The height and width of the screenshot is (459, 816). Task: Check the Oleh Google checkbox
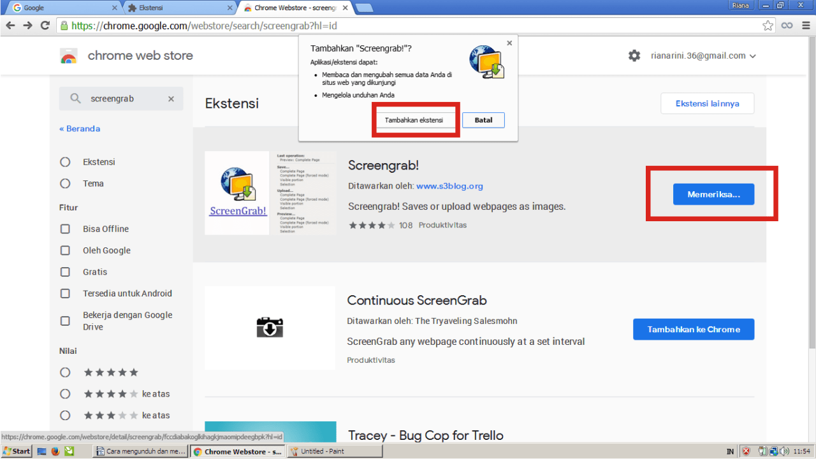[65, 251]
